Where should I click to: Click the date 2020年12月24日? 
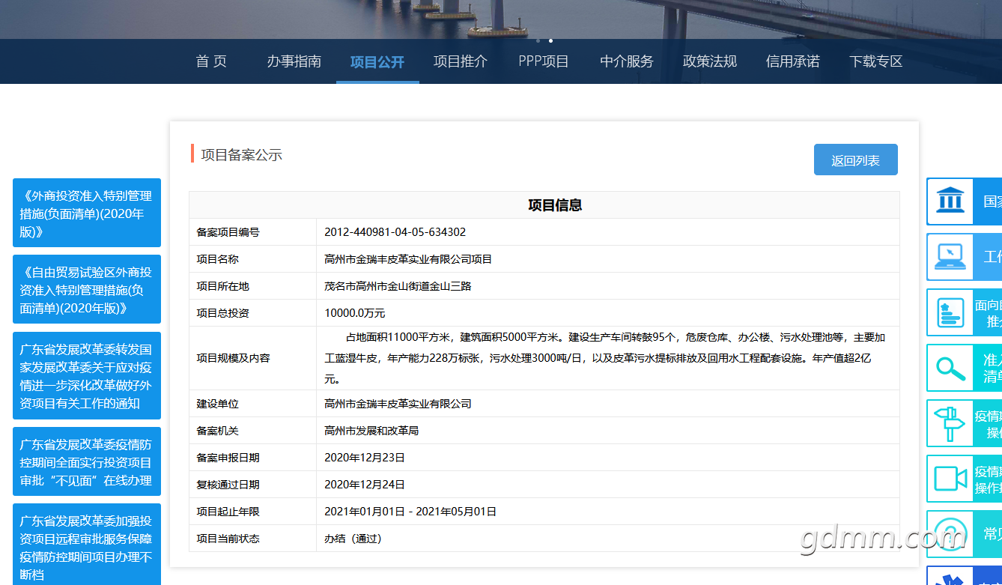(x=365, y=485)
